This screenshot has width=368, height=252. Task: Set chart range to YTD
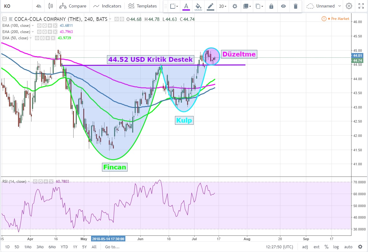pyautogui.click(x=64, y=247)
